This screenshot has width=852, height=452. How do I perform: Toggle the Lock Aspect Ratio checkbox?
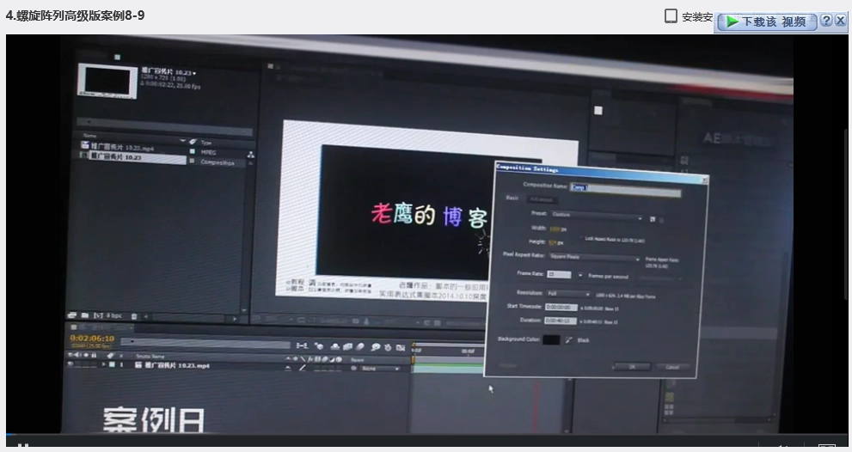579,239
